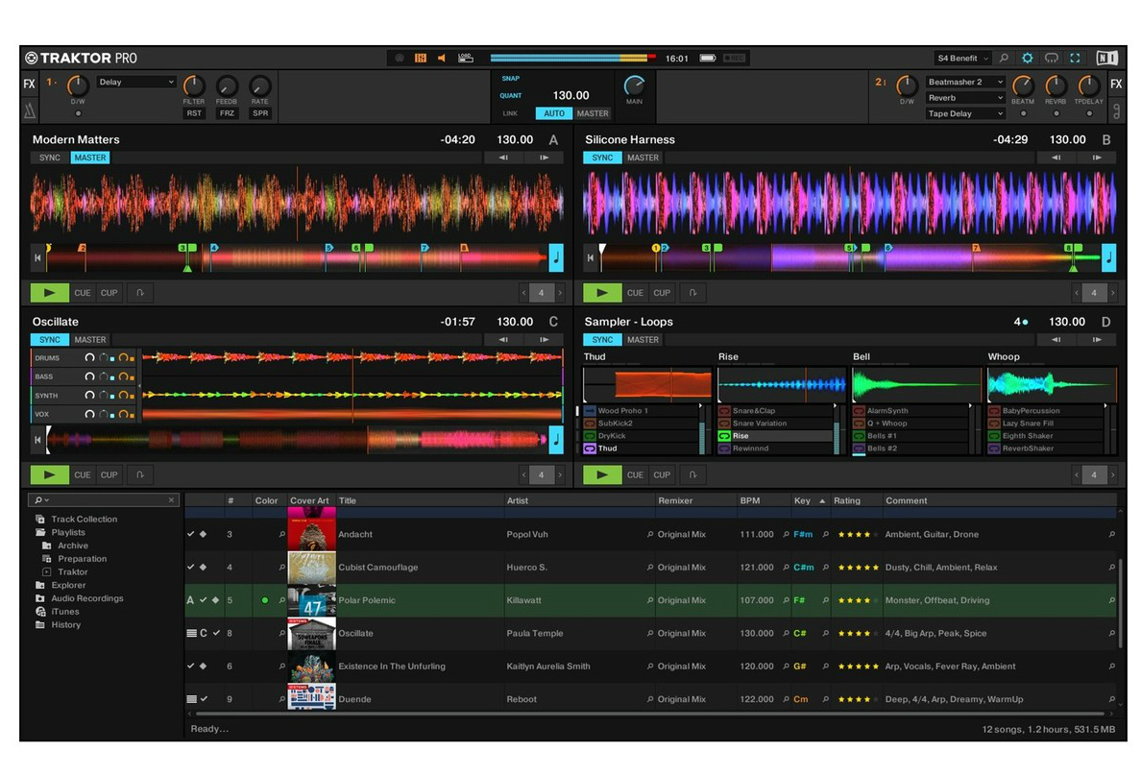Open the Delay effect dropdown

(136, 83)
